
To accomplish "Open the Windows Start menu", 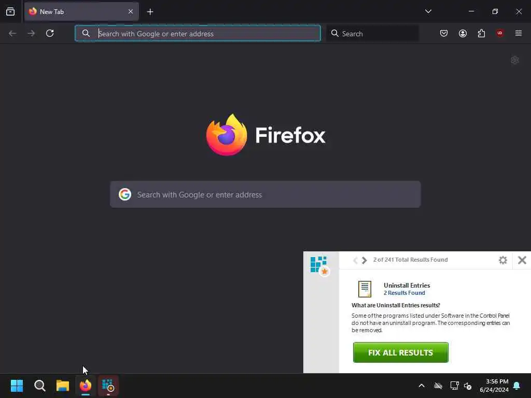I will point(17,386).
